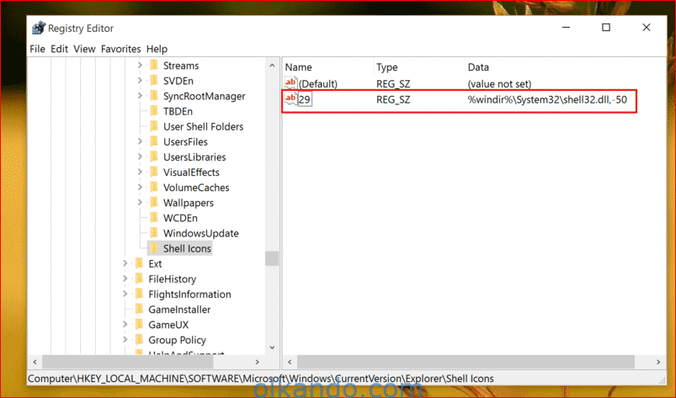Screen dimensions: 676x398
Task: Select the Shell Icons tree key
Action: (187, 248)
